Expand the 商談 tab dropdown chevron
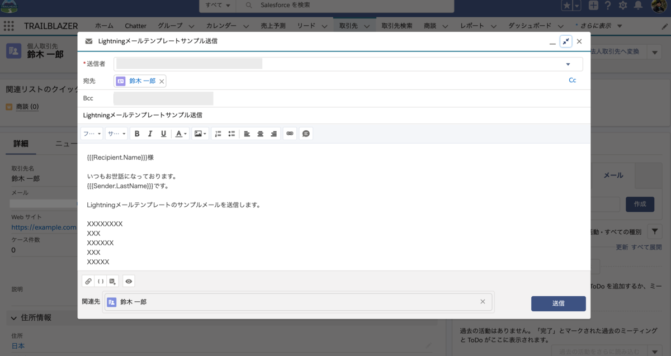671x356 pixels. (x=446, y=26)
